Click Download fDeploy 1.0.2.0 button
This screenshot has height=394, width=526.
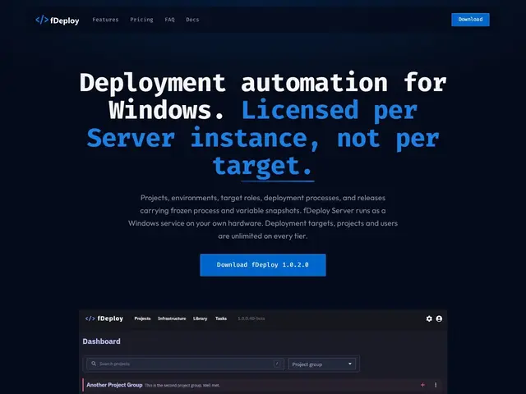[x=263, y=264]
